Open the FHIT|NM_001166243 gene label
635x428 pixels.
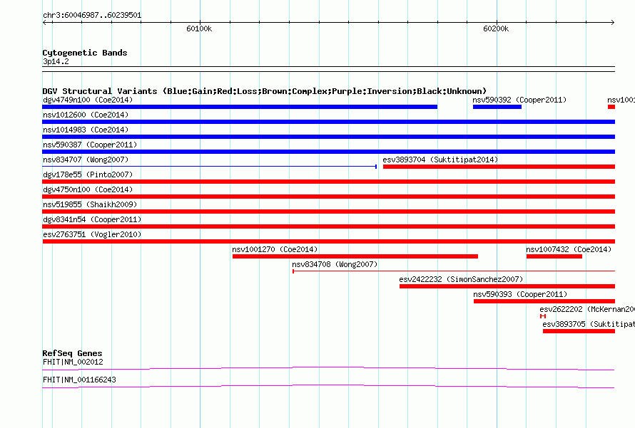coord(79,380)
